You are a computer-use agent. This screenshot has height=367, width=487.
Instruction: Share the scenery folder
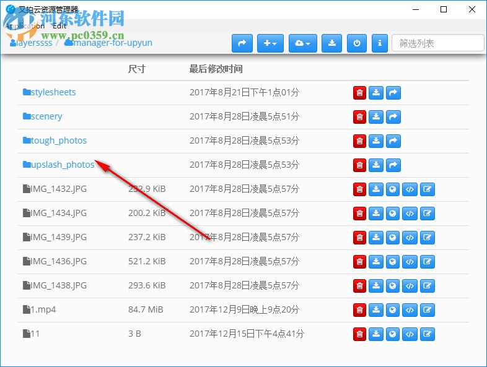(x=393, y=117)
